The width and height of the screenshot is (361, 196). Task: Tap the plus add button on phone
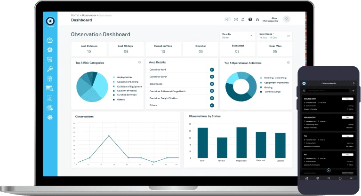pyautogui.click(x=329, y=170)
